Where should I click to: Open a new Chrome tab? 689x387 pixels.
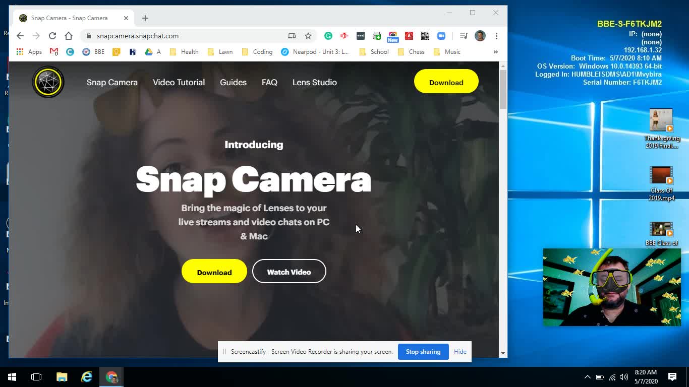[x=145, y=18]
